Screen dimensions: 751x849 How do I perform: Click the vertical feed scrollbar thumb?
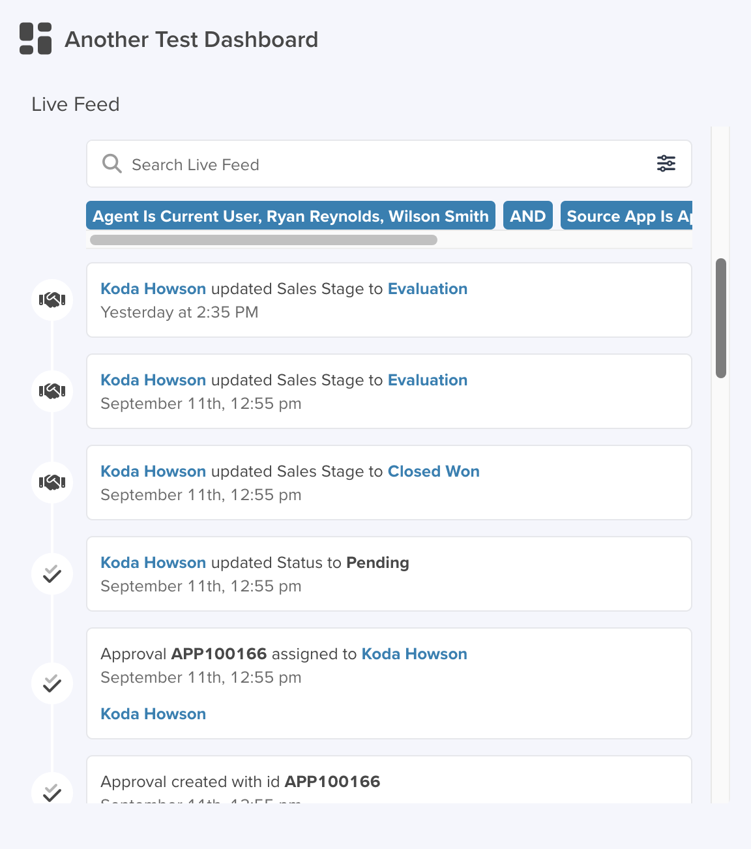click(x=721, y=318)
